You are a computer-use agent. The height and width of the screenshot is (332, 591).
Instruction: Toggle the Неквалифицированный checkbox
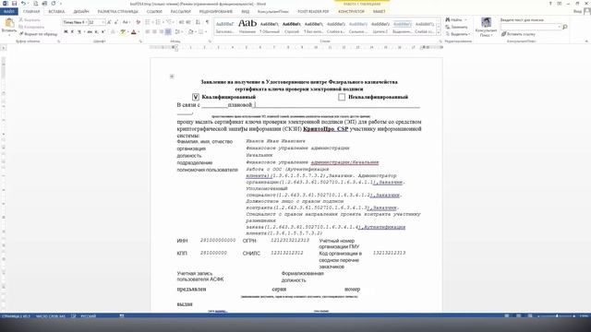(342, 97)
